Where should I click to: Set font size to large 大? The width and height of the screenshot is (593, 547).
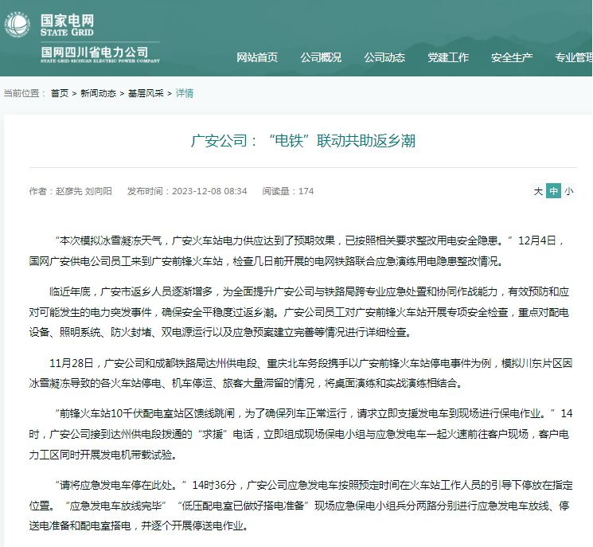click(x=538, y=191)
